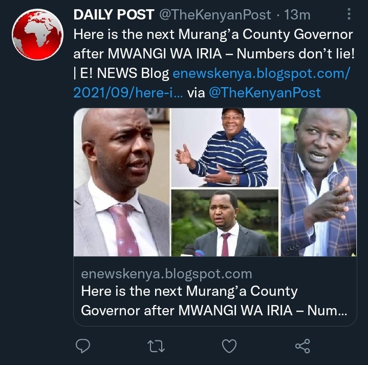Open the 2021/09/here-i... link continuation
Screen dimensions: 368x365
click(x=128, y=93)
